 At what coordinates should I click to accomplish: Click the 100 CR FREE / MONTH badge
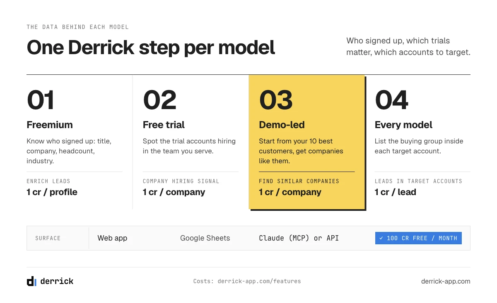pos(418,238)
